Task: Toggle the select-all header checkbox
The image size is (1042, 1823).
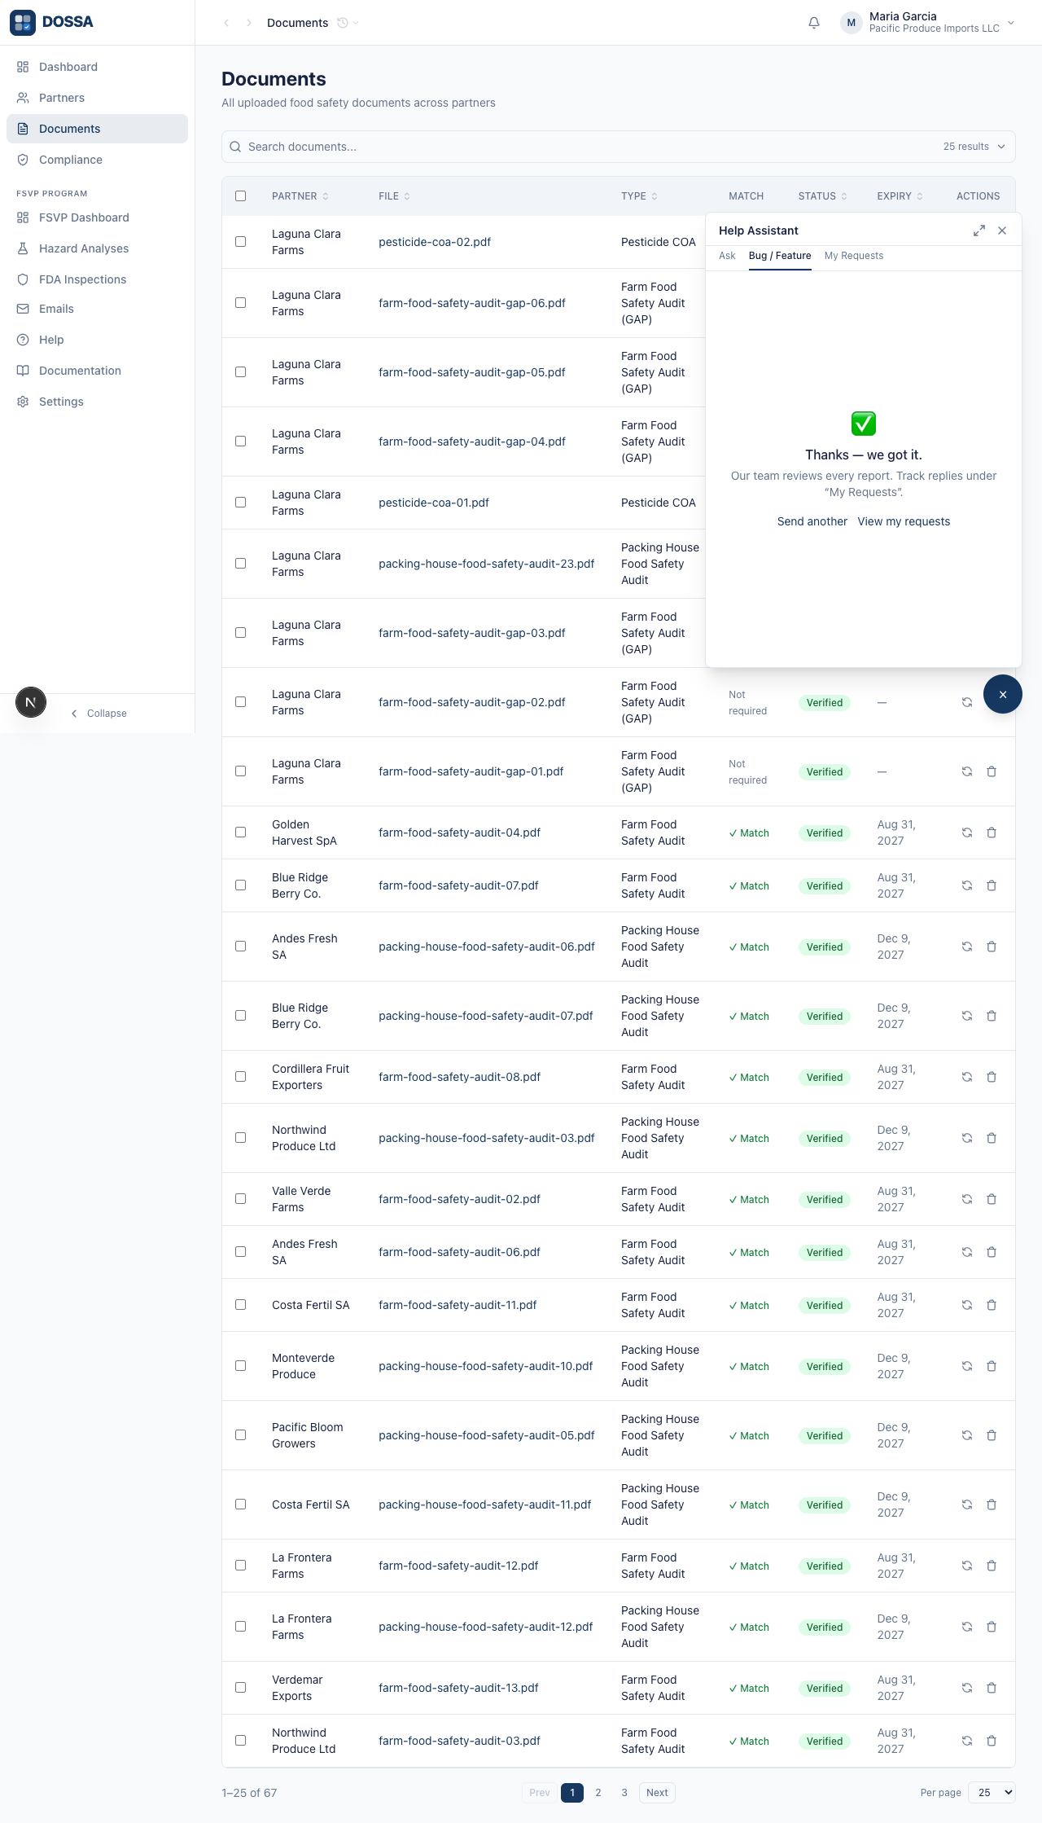Action: [x=240, y=195]
